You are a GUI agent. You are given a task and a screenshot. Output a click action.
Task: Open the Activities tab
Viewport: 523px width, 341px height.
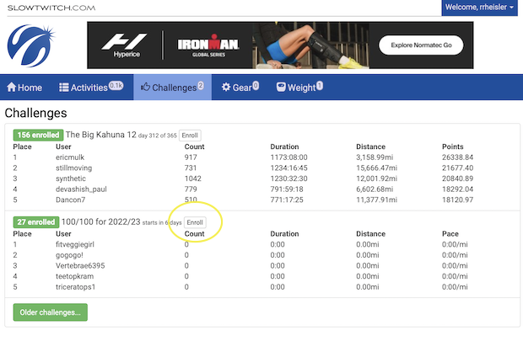[x=89, y=88]
